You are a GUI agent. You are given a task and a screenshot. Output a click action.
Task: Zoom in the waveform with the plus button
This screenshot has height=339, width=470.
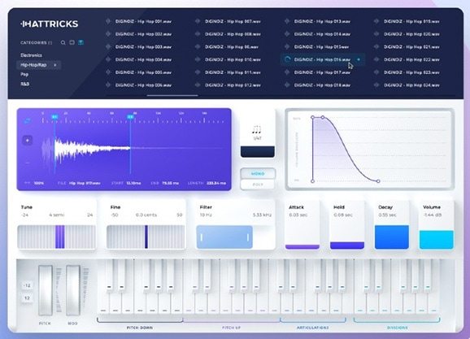(28, 141)
